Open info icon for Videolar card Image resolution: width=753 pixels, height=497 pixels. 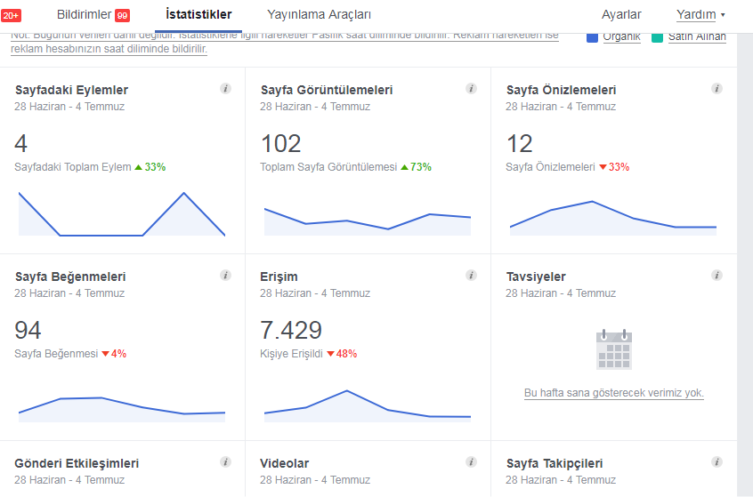click(471, 462)
